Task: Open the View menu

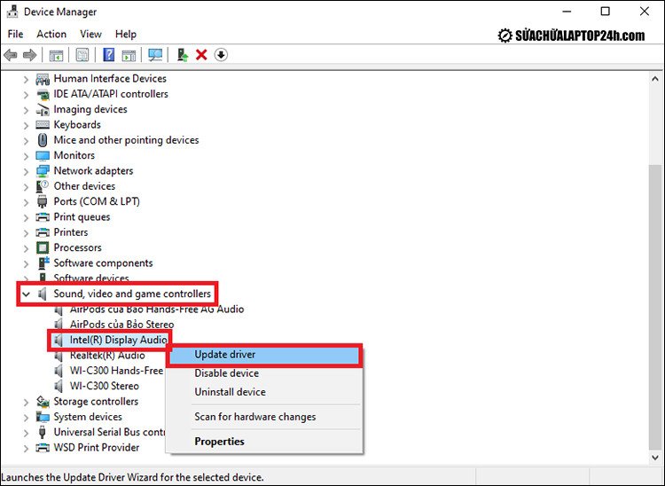Action: 90,34
